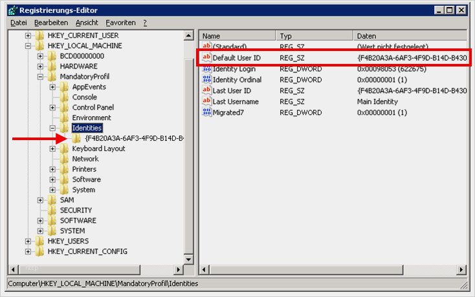Select the Control Panel folder icon

click(64, 107)
